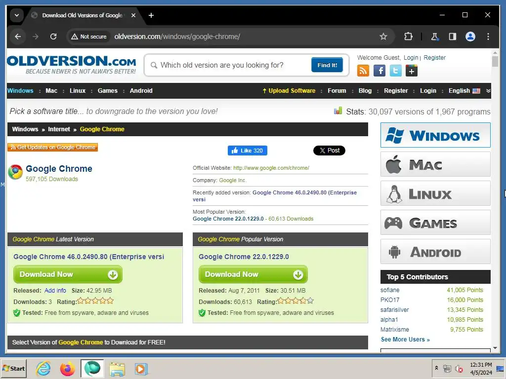Open the Forum nav link
Image resolution: width=506 pixels, height=379 pixels.
pos(337,91)
